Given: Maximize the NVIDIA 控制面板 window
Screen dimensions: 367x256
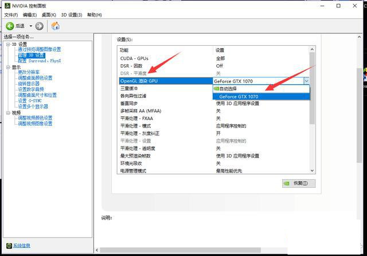Looking at the screenshot, I should tap(338, 6).
